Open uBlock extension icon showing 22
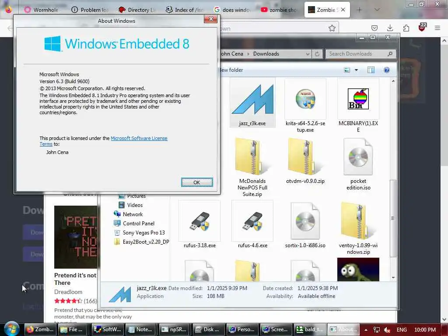The width and height of the screenshot is (448, 336). coord(422,28)
